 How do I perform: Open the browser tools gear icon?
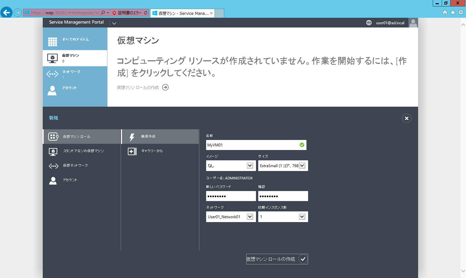pyautogui.click(x=461, y=12)
